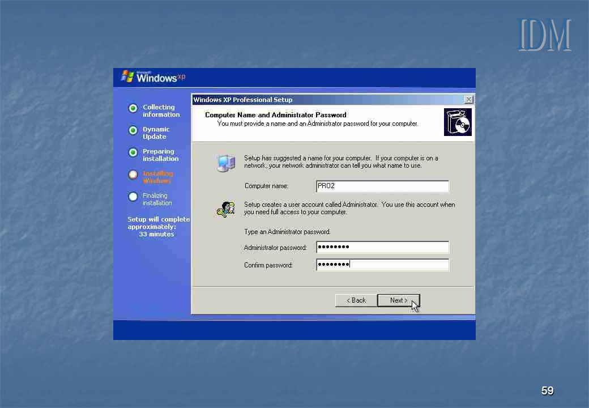
Task: Click the setup CD box icon
Action: point(458,122)
